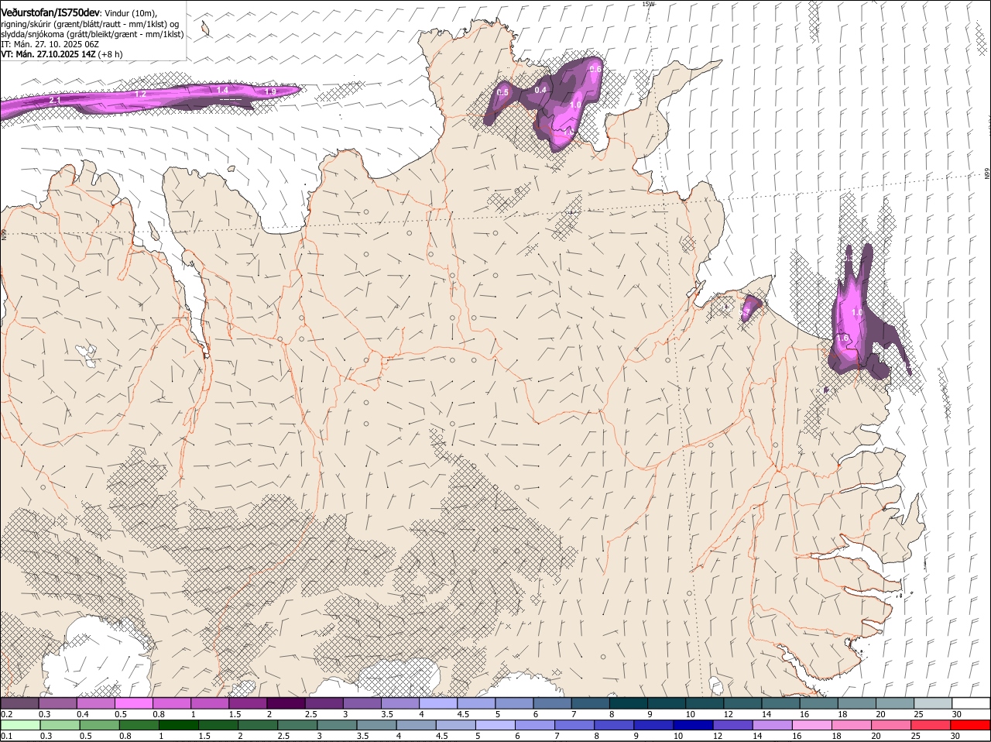Viewport: 991px width, 742px height.
Task: Click upper legend pink swatch between 0.5 and 0.8
Action: pos(134,702)
